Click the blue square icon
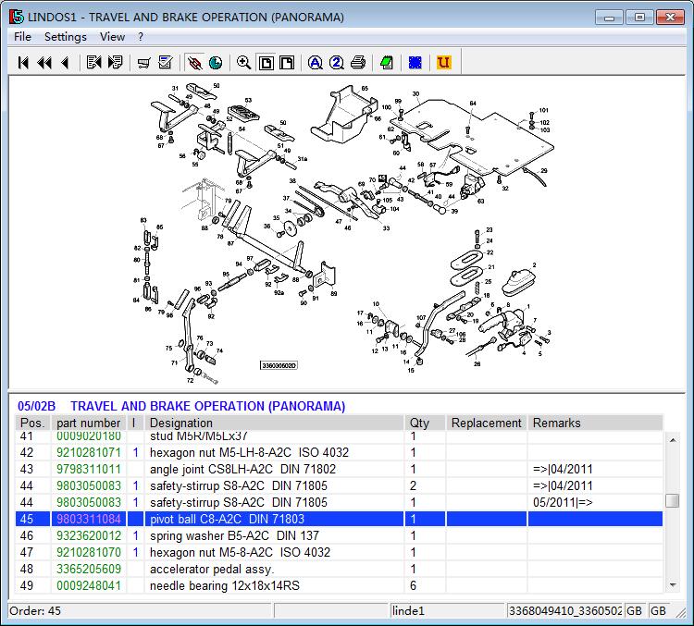 [x=415, y=63]
